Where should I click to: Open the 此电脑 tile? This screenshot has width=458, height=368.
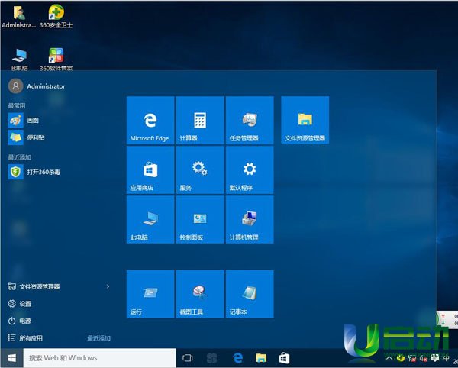150,219
